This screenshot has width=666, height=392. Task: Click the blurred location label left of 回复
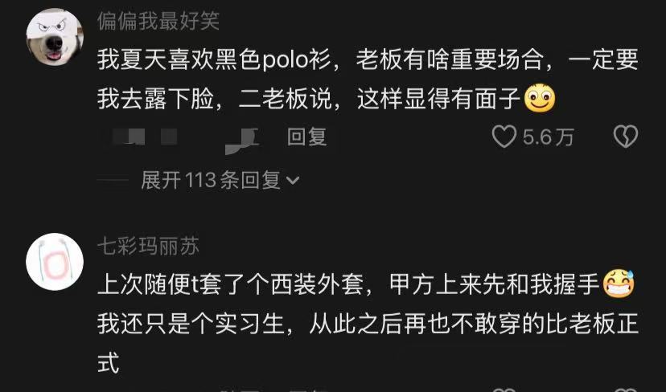point(241,138)
